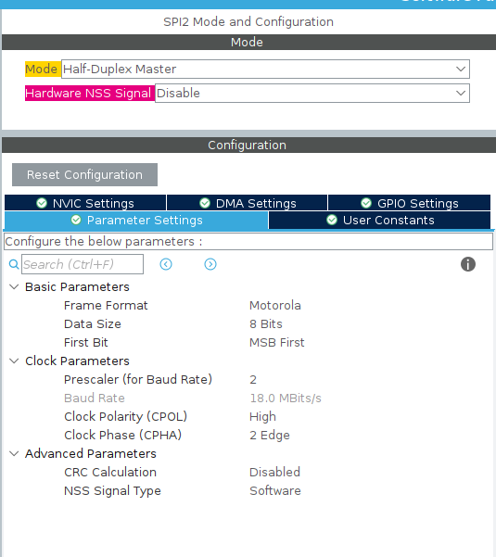Image resolution: width=496 pixels, height=557 pixels.
Task: Click the green check on User Constants tab
Action: 332,220
